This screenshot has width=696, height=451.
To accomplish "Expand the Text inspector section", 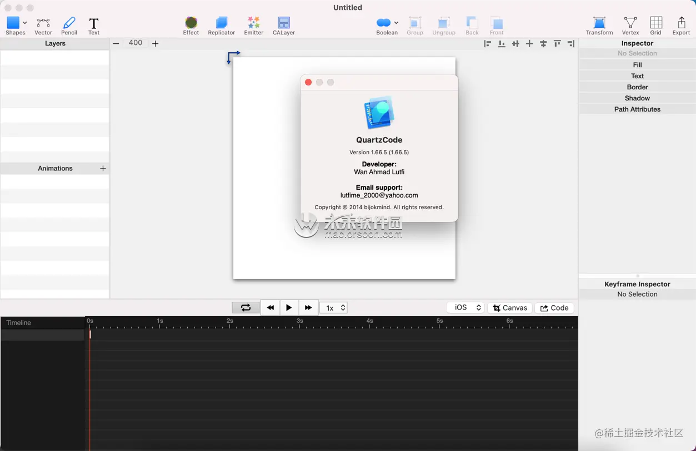I will [637, 76].
